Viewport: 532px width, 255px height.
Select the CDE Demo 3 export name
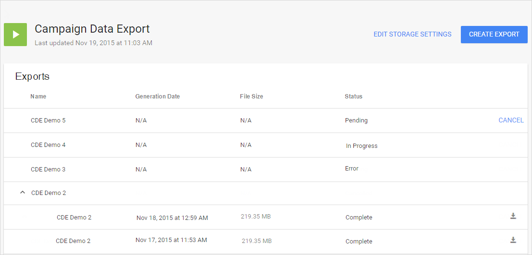pos(48,170)
